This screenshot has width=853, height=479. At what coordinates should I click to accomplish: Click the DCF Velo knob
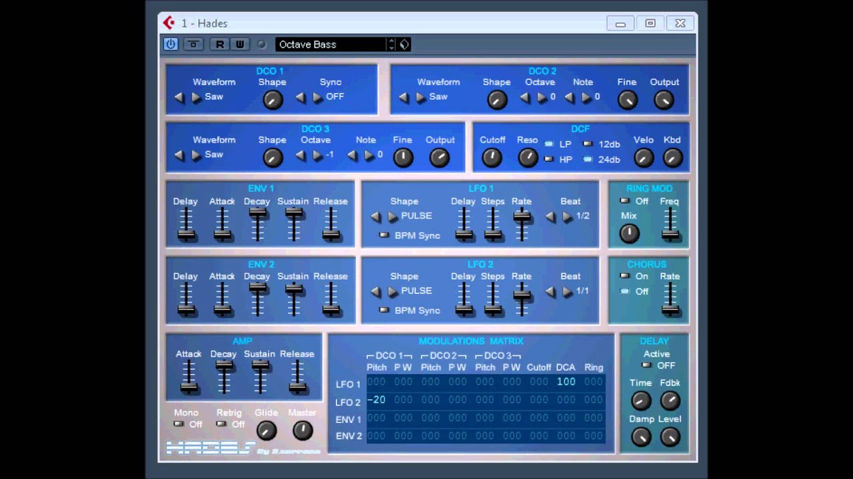(x=643, y=158)
